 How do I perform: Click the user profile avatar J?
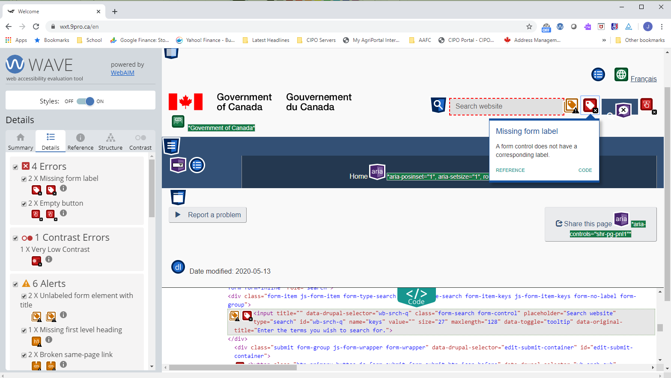coord(648,27)
